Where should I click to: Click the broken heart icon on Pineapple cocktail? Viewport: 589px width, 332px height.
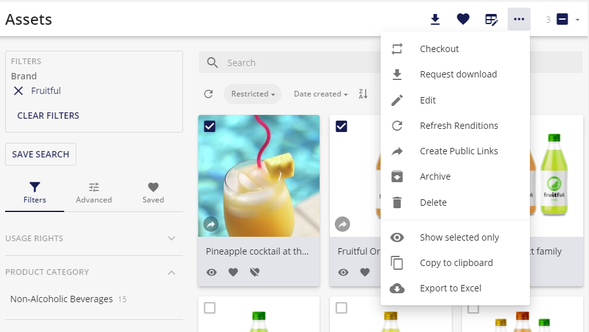pyautogui.click(x=255, y=272)
